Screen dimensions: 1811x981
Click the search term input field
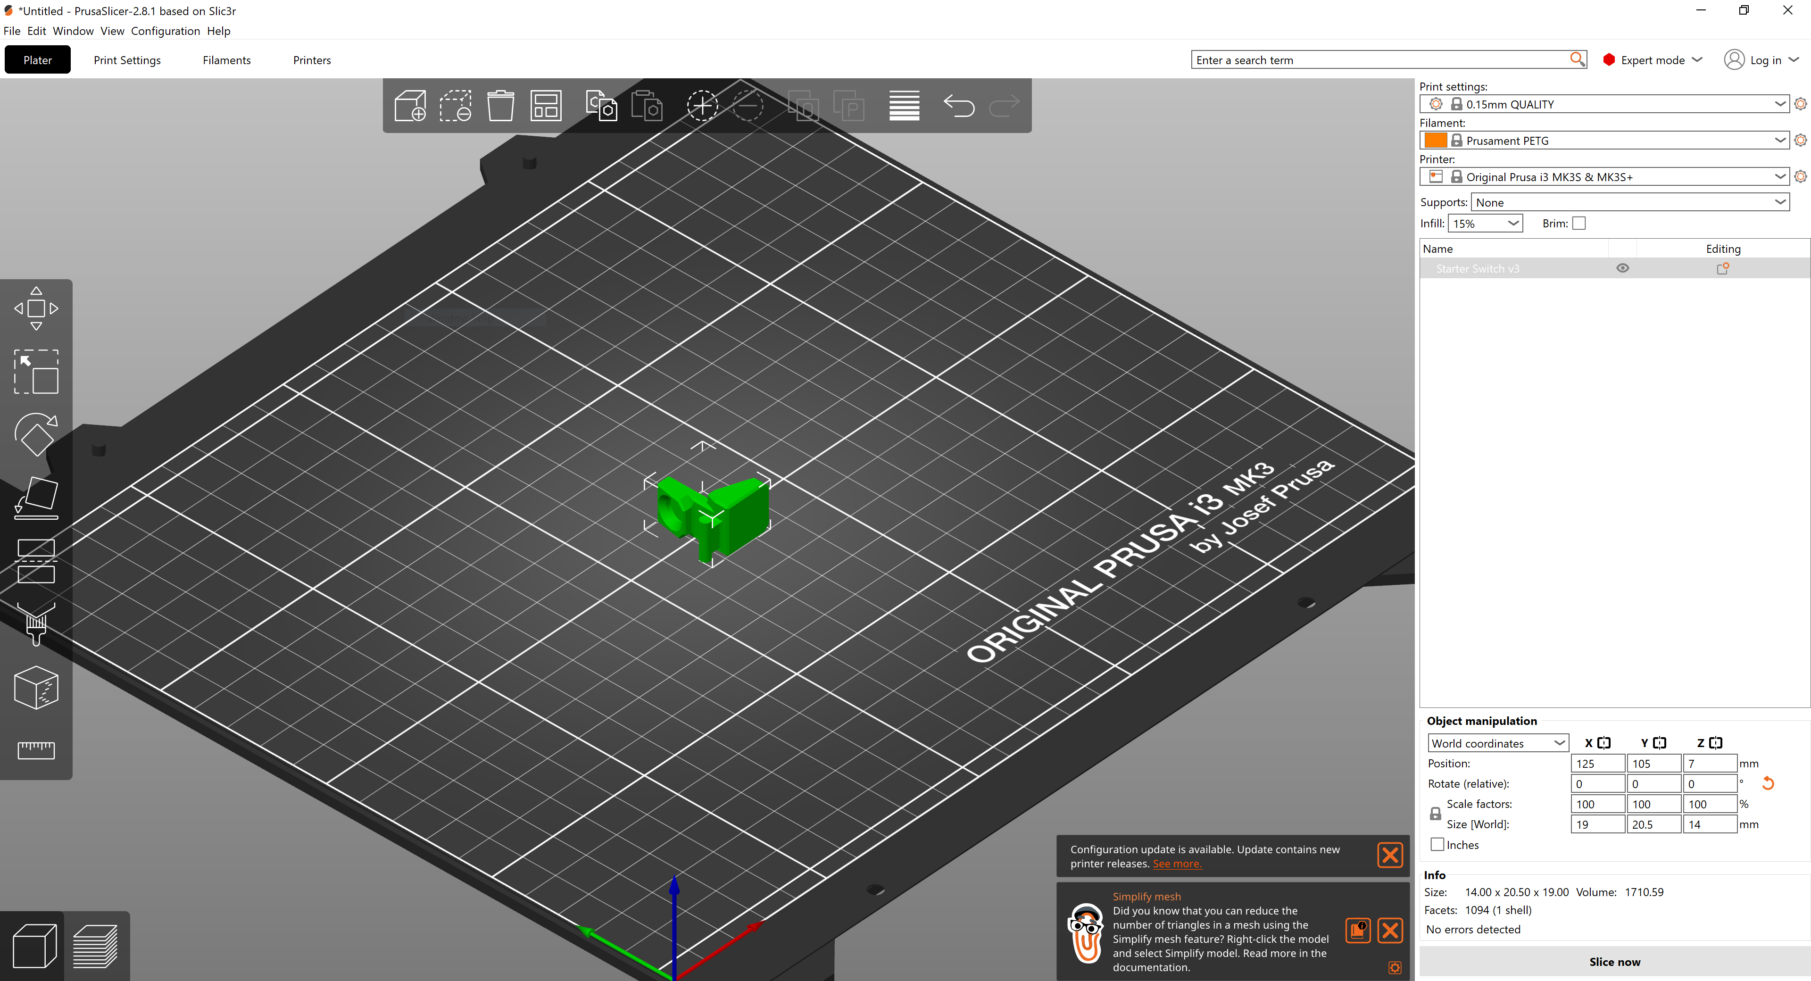tap(1380, 60)
